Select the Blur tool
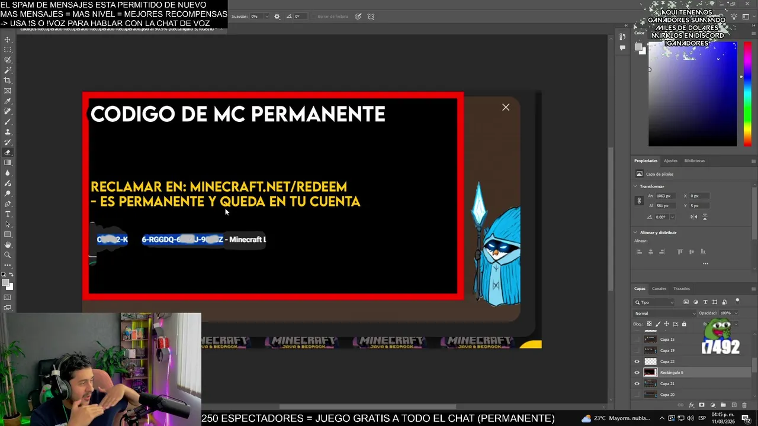The height and width of the screenshot is (426, 758). tap(8, 173)
